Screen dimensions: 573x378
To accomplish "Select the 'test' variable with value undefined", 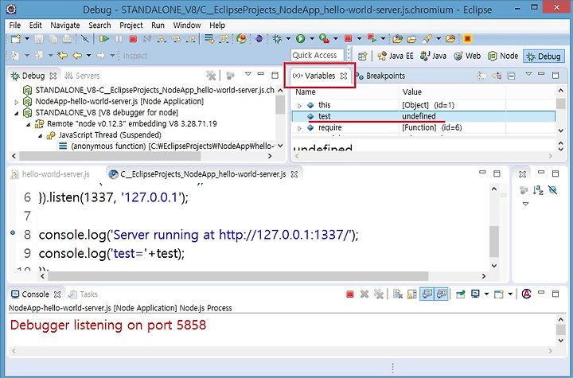I will tap(423, 117).
